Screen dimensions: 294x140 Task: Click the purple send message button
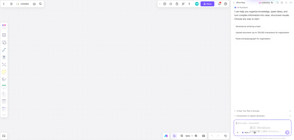287,132
